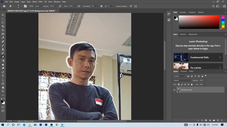Viewport: 227px width, 127px height.
Task: Select the Gradient tool
Action: tap(3, 61)
